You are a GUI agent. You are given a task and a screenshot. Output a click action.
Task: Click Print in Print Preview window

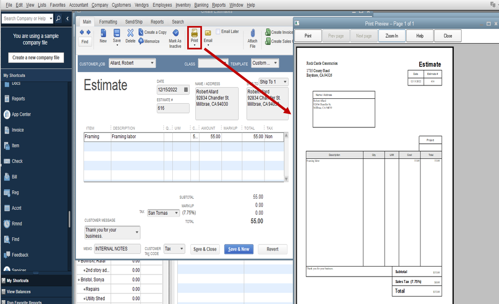(308, 36)
